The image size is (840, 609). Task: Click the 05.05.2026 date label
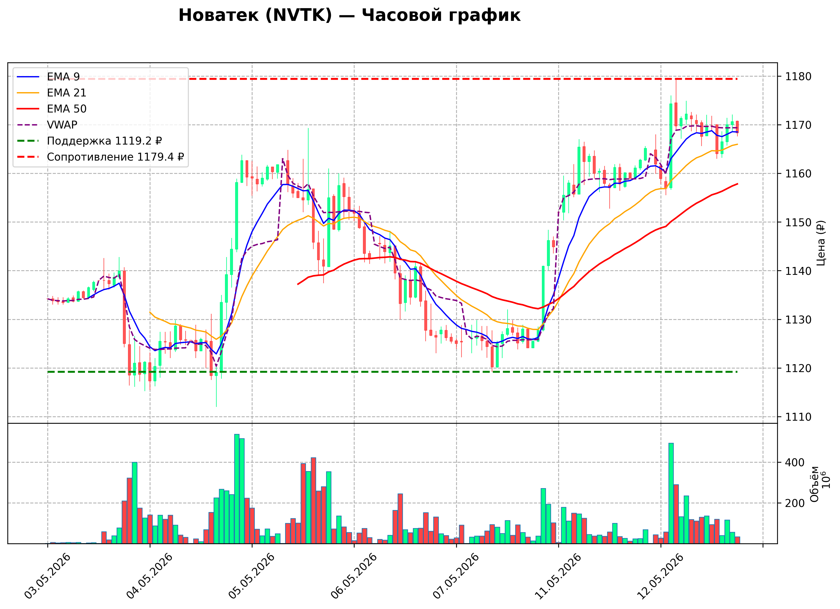(x=252, y=576)
